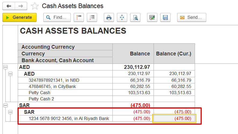This screenshot has height=134, width=238.
Task: Click the report settings edit icon
Action: (152, 17)
